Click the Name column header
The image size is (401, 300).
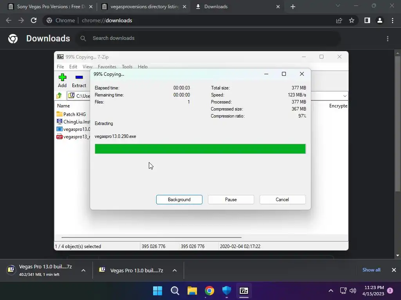pyautogui.click(x=63, y=105)
